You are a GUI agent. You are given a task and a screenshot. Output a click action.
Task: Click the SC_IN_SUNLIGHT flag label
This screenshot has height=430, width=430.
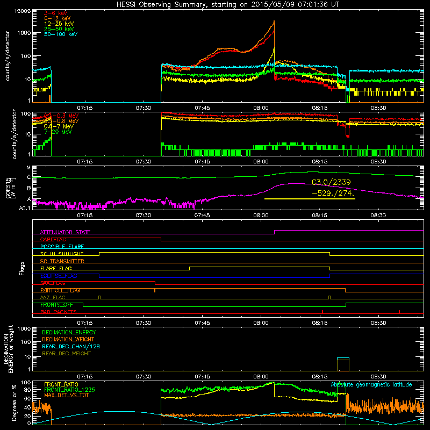[62, 254]
